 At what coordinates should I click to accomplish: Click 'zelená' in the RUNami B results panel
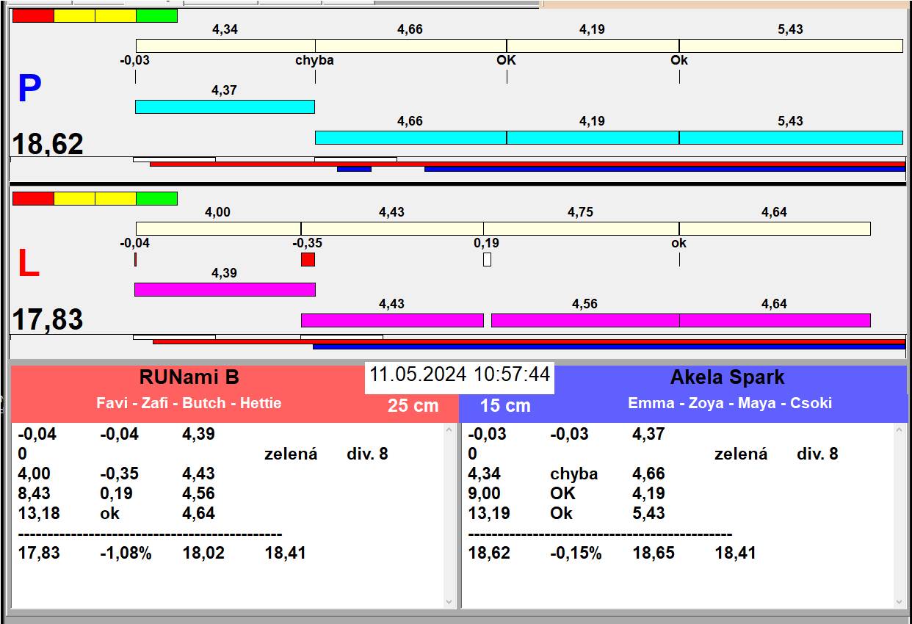(291, 454)
